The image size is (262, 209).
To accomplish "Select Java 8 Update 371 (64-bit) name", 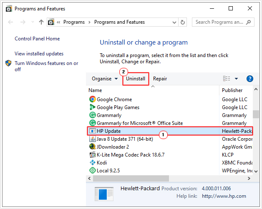I will (125, 139).
